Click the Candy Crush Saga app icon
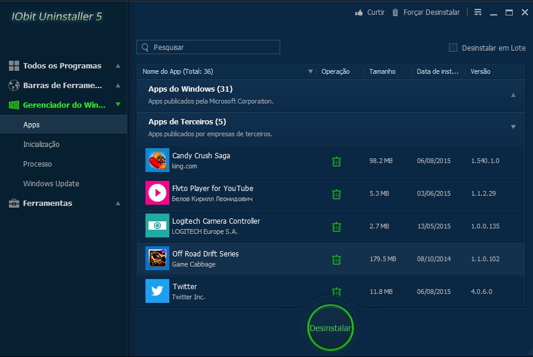The height and width of the screenshot is (357, 533). (x=157, y=160)
